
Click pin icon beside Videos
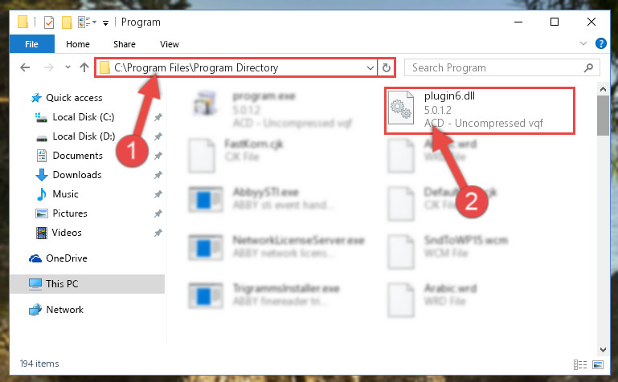158,233
